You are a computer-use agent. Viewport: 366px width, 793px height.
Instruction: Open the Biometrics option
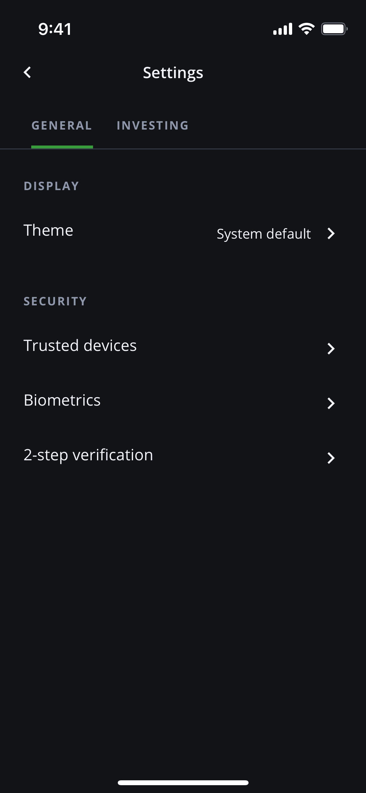(x=62, y=400)
